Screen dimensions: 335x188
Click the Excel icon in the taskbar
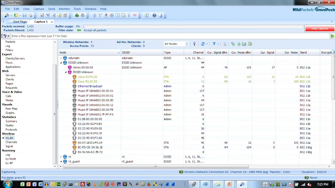pyautogui.click(x=23, y=184)
